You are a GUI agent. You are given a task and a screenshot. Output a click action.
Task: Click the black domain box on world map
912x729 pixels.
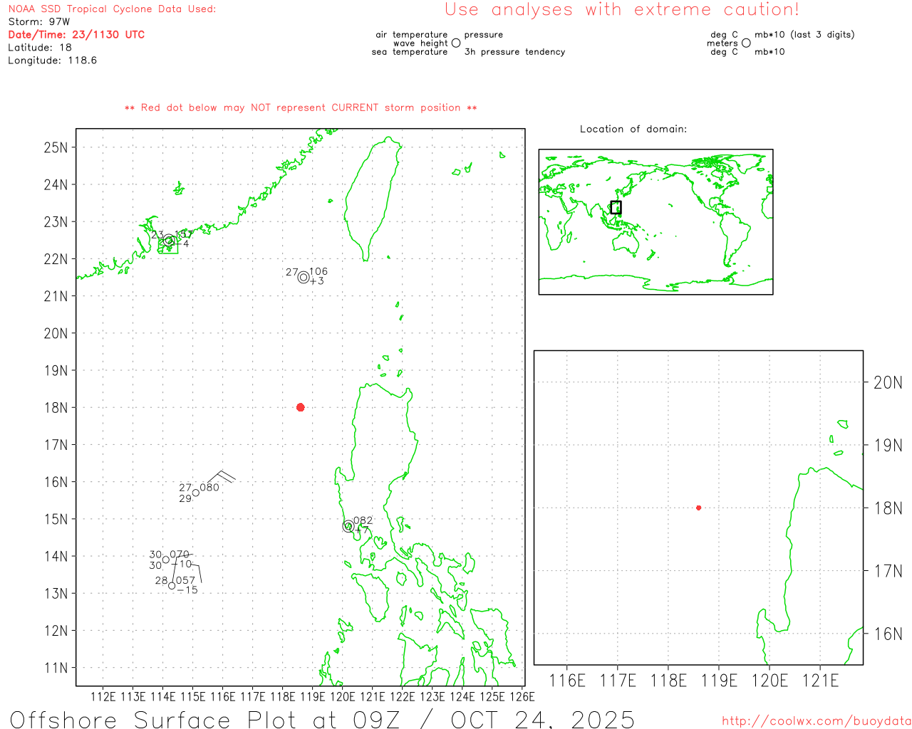[616, 207]
